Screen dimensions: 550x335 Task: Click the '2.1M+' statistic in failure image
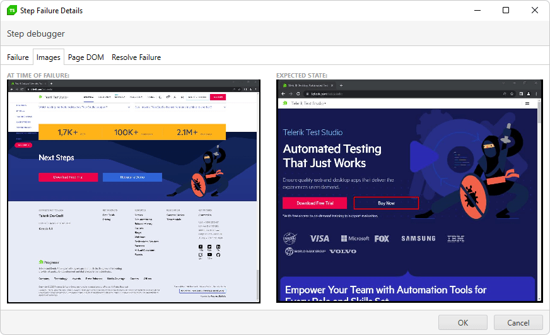pos(187,132)
